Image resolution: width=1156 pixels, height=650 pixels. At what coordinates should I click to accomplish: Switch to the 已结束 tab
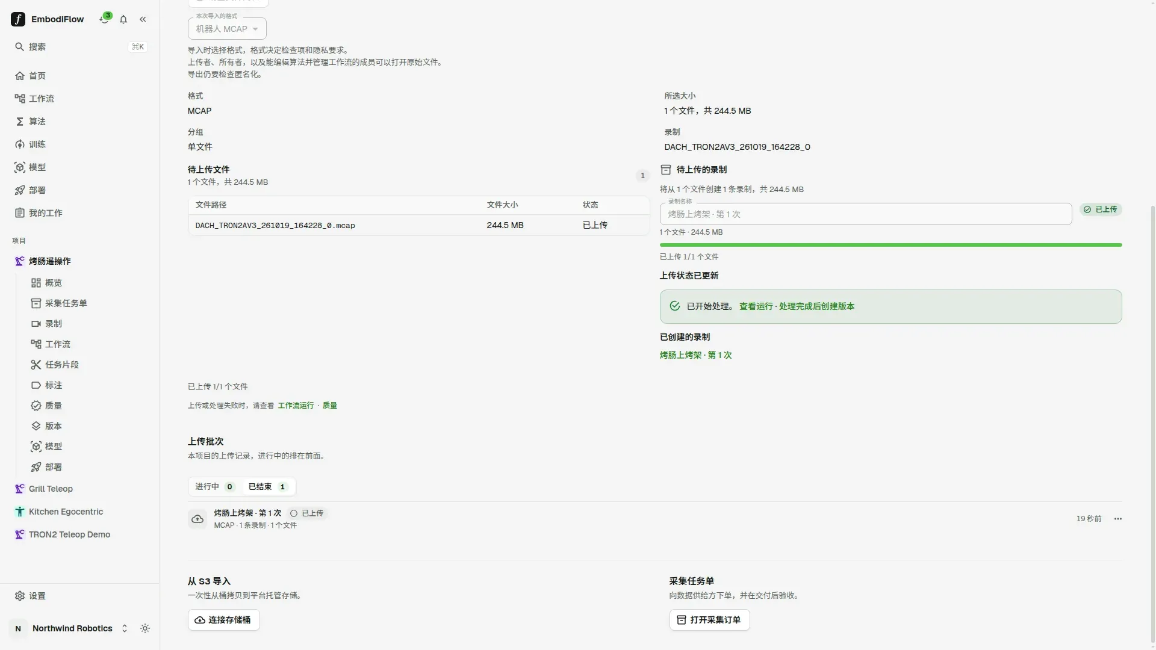pos(268,486)
